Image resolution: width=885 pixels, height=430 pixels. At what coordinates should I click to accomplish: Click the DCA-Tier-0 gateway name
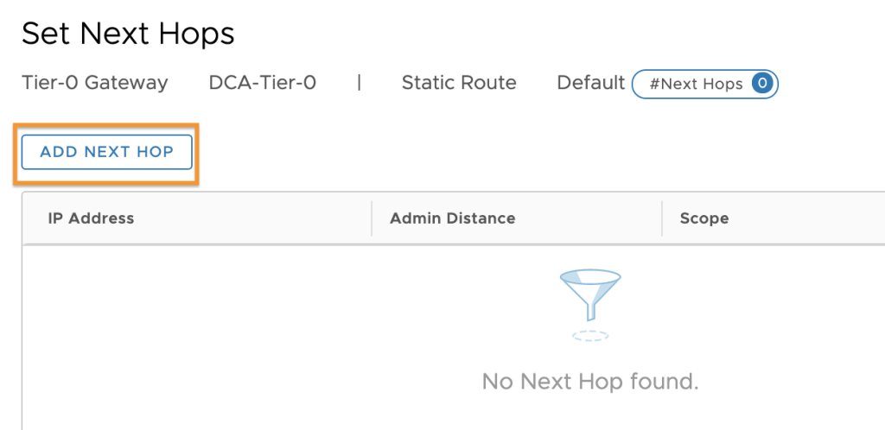click(263, 83)
